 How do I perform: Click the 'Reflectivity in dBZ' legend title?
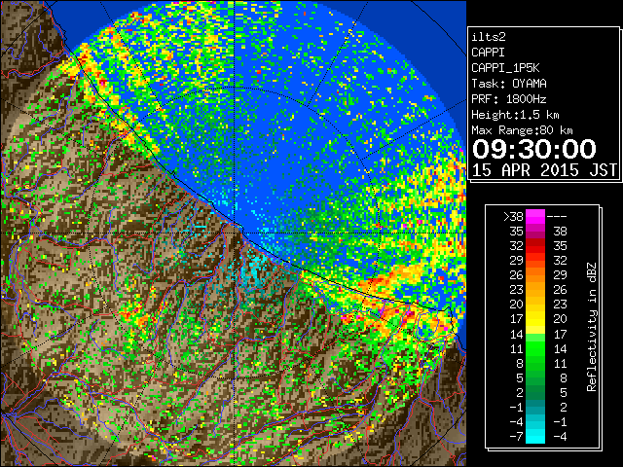[592, 327]
